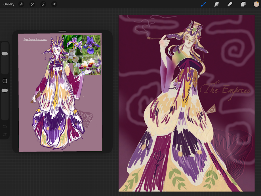Click the brush opacity slider handle
Image resolution: width=261 pixels, height=196 pixels.
pyautogui.click(x=5, y=90)
